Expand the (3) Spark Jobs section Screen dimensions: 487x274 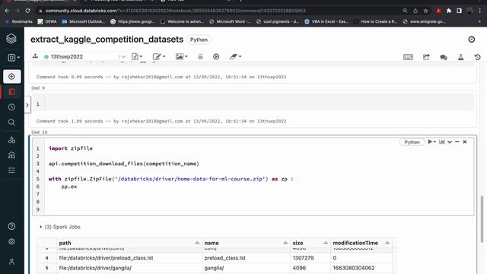[x=60, y=227]
